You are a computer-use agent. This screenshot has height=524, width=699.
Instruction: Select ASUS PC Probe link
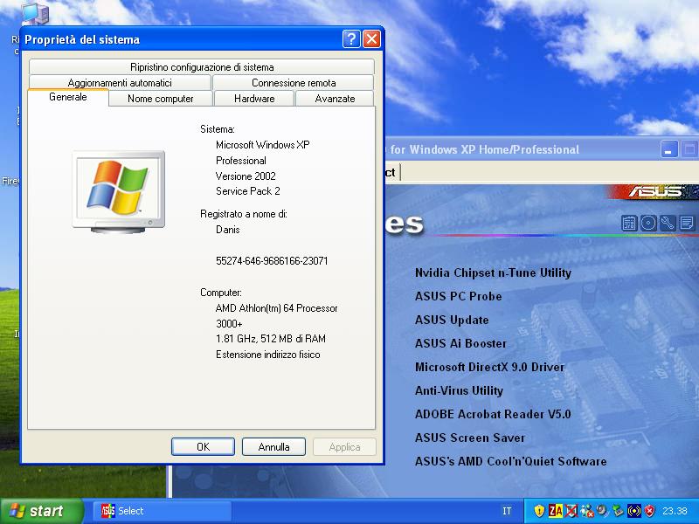tap(458, 296)
